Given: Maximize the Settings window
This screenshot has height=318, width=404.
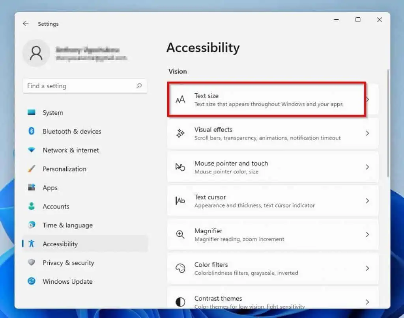Looking at the screenshot, I should point(358,20).
